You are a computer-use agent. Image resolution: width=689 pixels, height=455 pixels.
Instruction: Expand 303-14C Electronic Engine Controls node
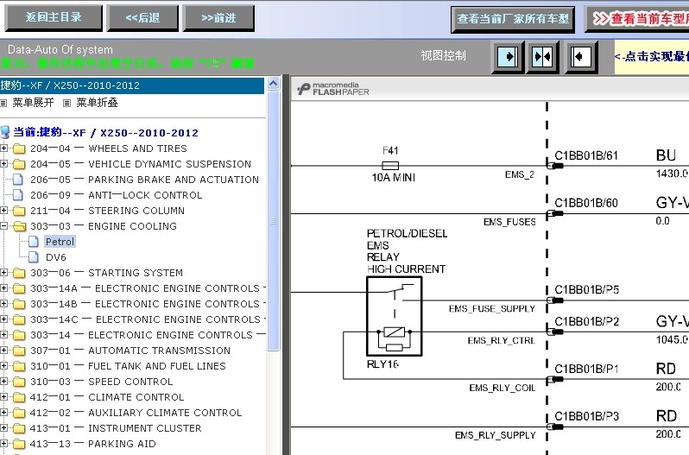[4, 319]
